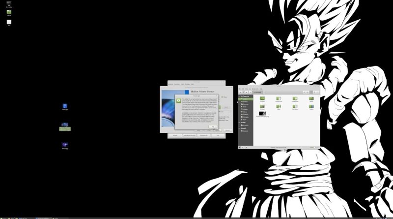The image size is (393, 219).
Task: Select the highlighted image file on desktop
Action: point(65,126)
